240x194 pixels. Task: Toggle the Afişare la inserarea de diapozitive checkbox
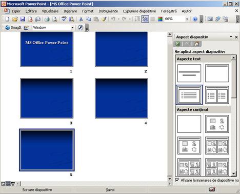[x=177, y=180]
